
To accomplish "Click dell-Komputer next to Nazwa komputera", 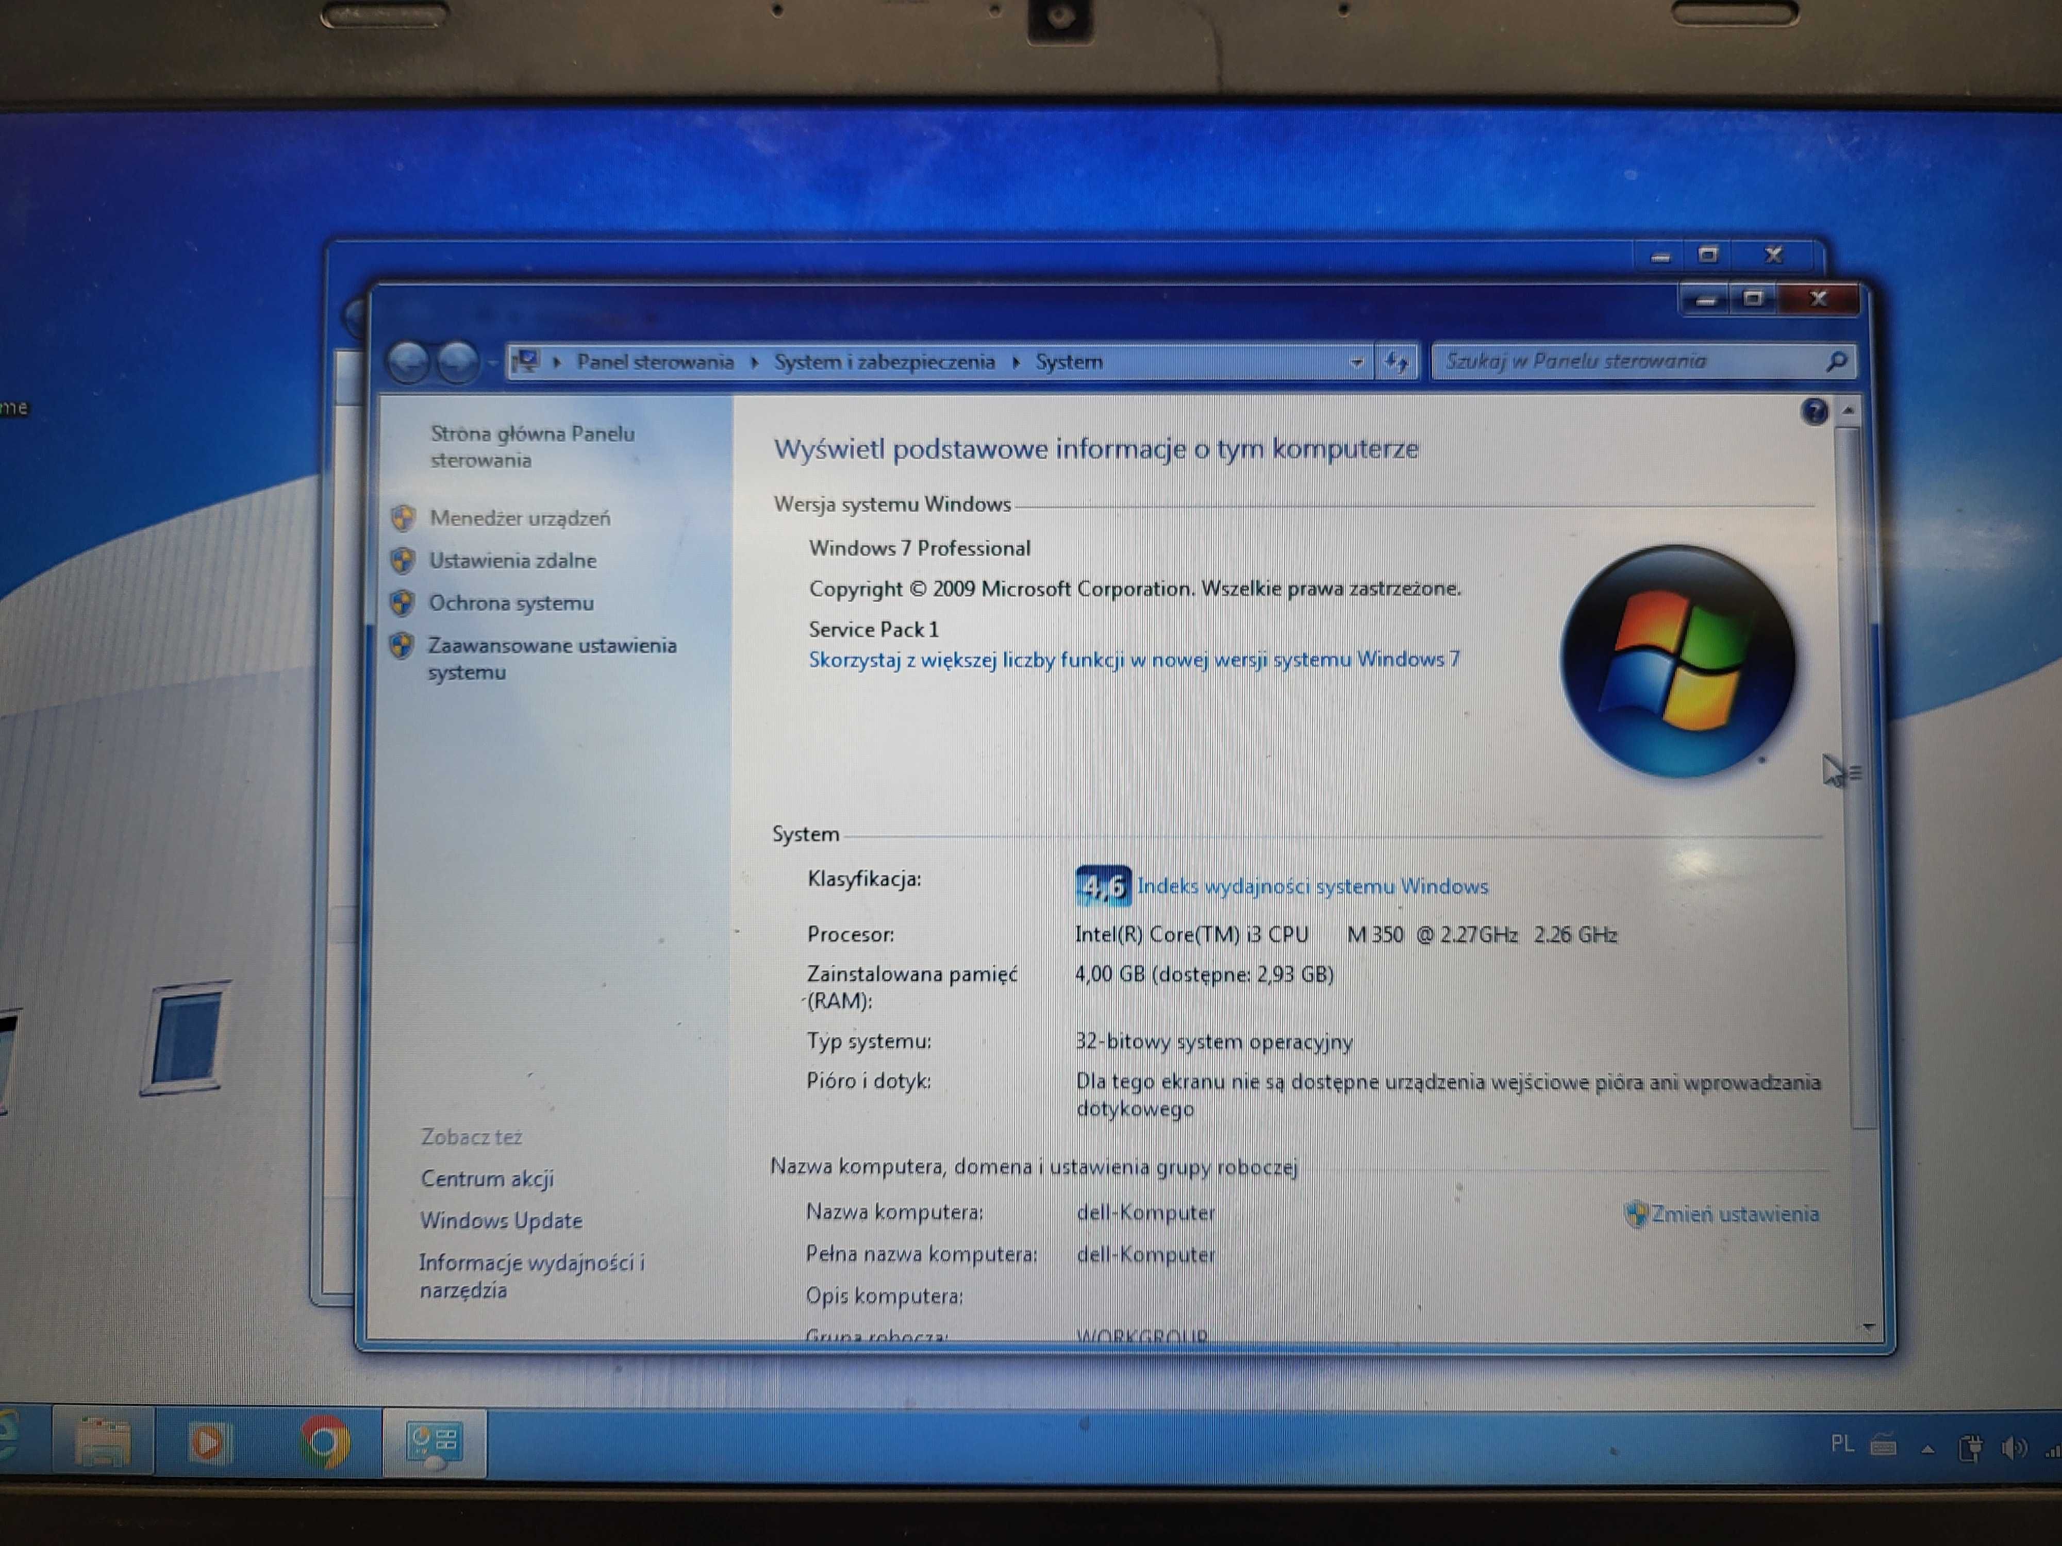I will (1145, 1213).
